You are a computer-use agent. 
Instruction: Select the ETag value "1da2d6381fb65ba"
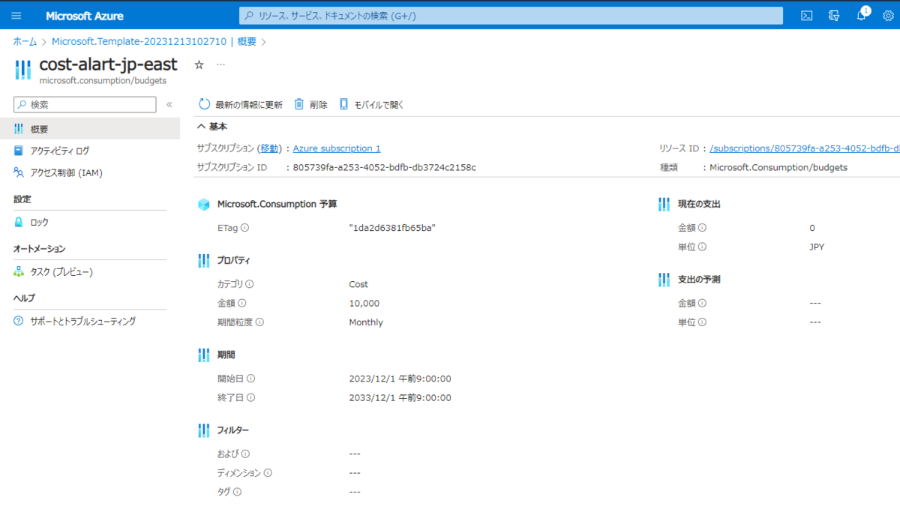point(392,228)
